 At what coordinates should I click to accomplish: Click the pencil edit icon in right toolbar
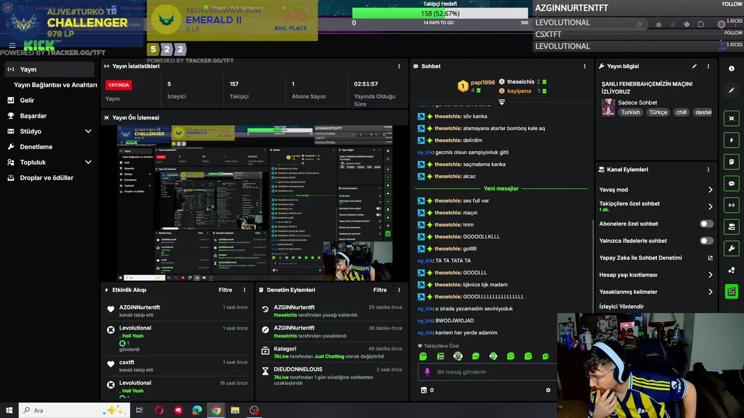point(731,91)
